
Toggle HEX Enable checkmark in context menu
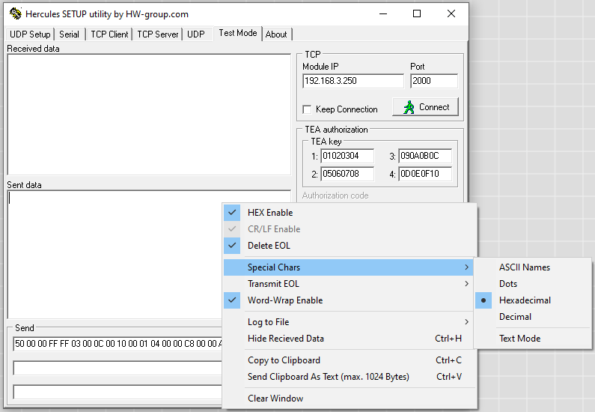pos(232,213)
